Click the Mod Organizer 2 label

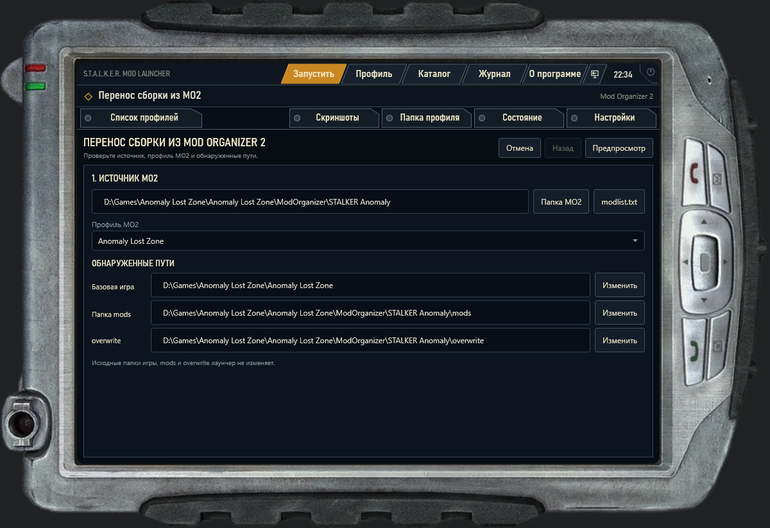point(626,96)
